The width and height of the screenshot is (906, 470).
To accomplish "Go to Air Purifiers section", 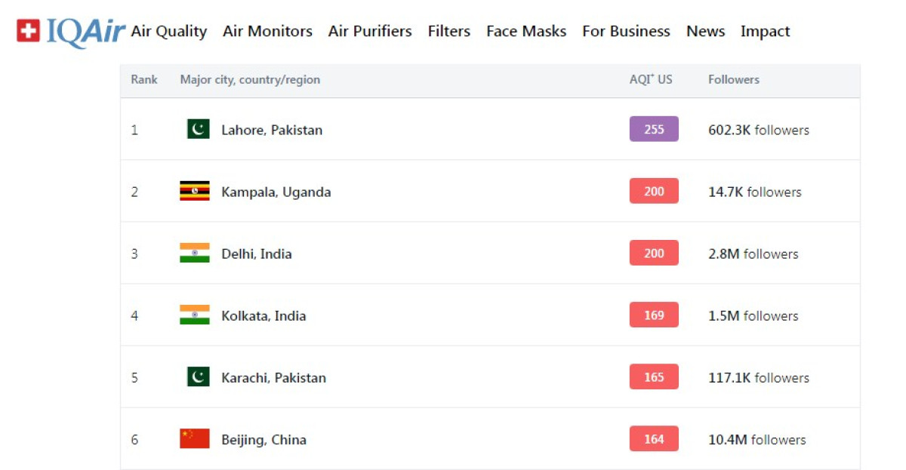I will pyautogui.click(x=370, y=32).
